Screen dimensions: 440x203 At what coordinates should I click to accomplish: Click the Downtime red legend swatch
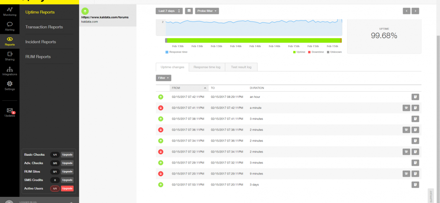coord(309,52)
